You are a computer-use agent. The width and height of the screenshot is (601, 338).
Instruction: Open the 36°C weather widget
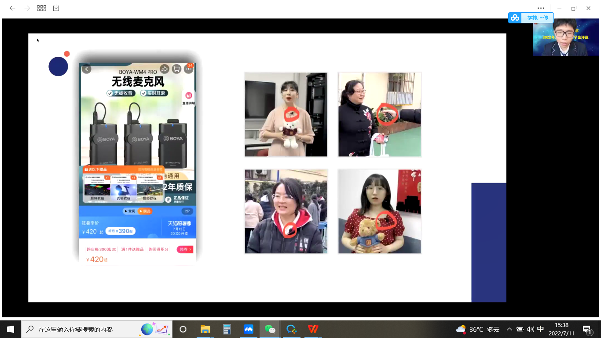477,329
